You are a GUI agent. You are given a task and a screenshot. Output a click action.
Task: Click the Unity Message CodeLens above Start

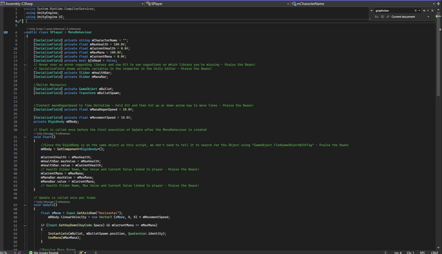pos(45,134)
